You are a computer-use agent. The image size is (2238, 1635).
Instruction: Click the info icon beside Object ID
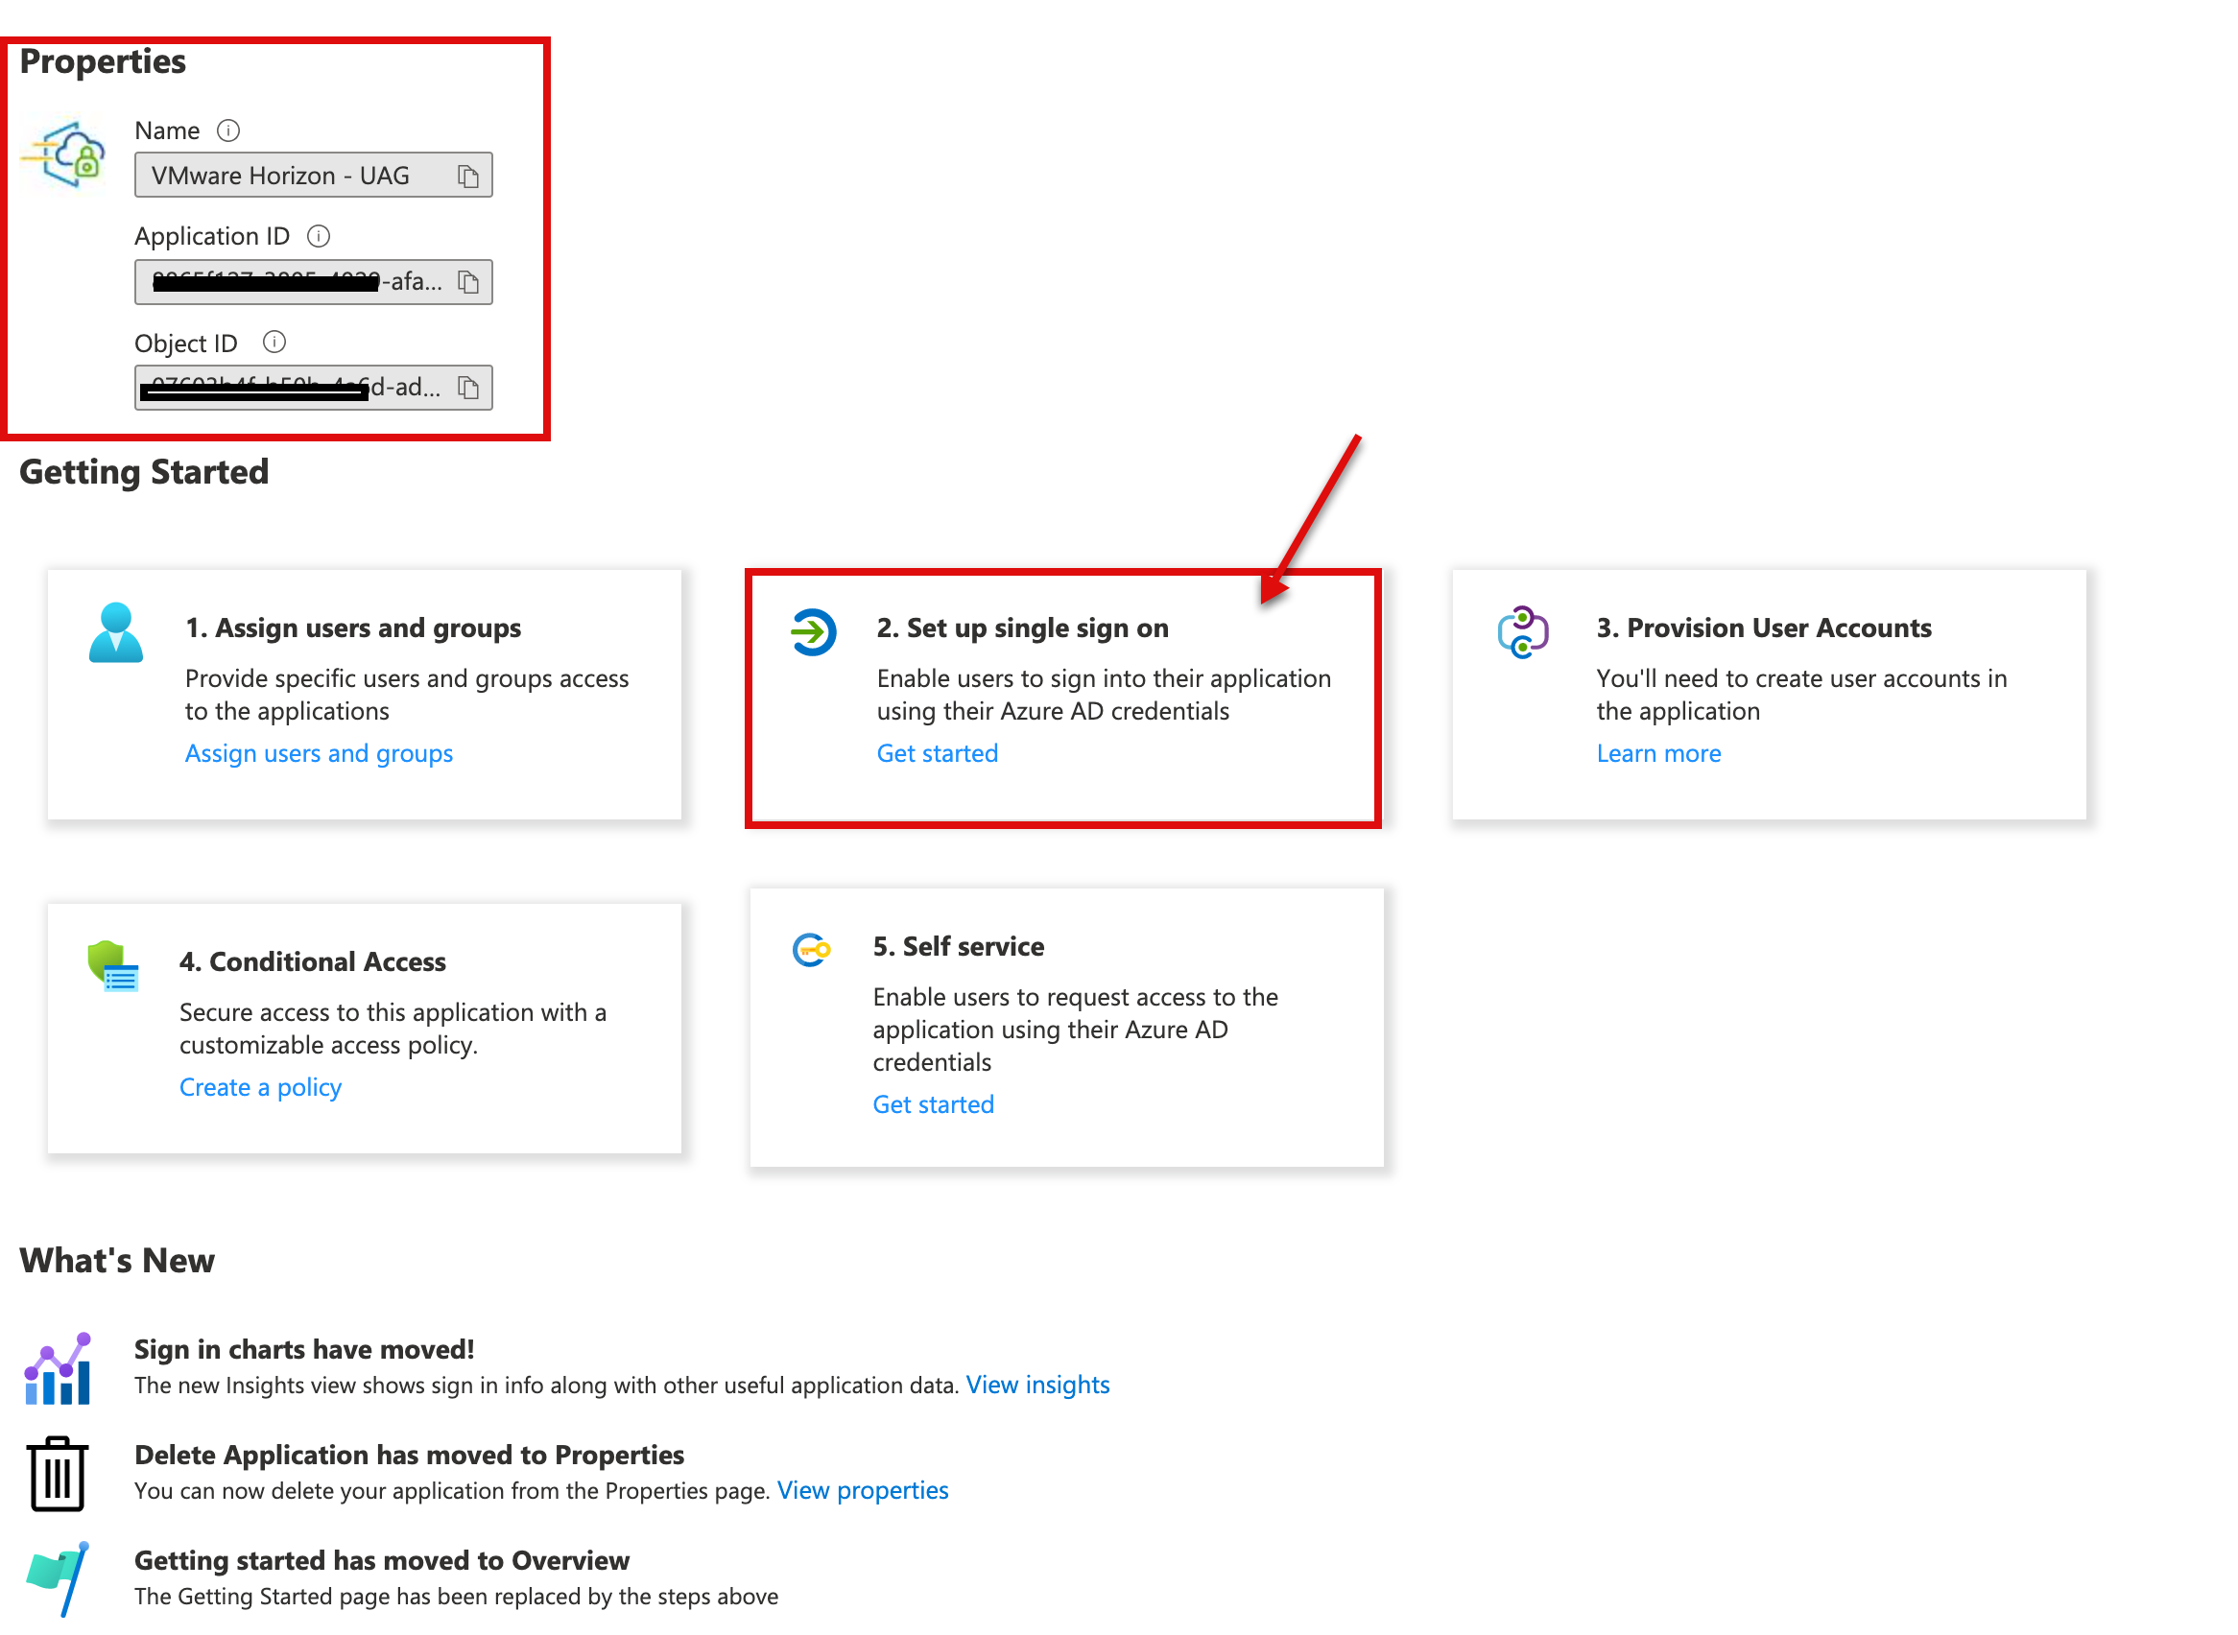pos(274,343)
